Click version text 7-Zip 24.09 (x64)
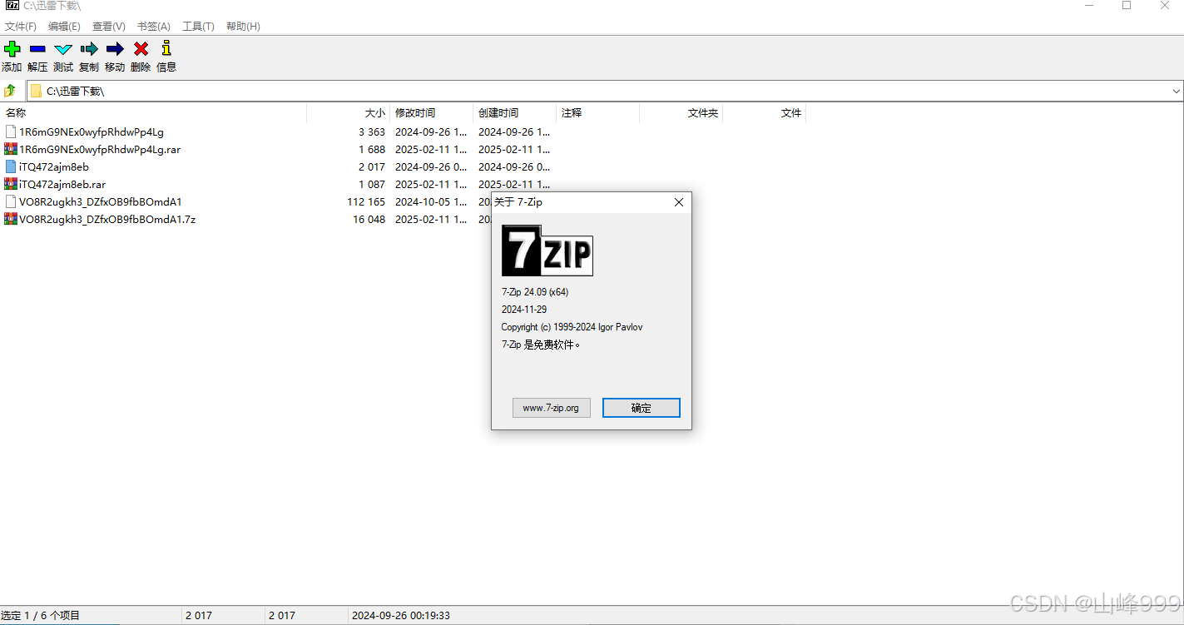This screenshot has height=625, width=1184. (x=535, y=292)
